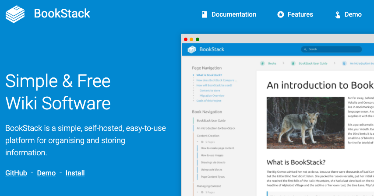Open the underlined GitHub link
The width and height of the screenshot is (374, 196).
click(x=16, y=173)
